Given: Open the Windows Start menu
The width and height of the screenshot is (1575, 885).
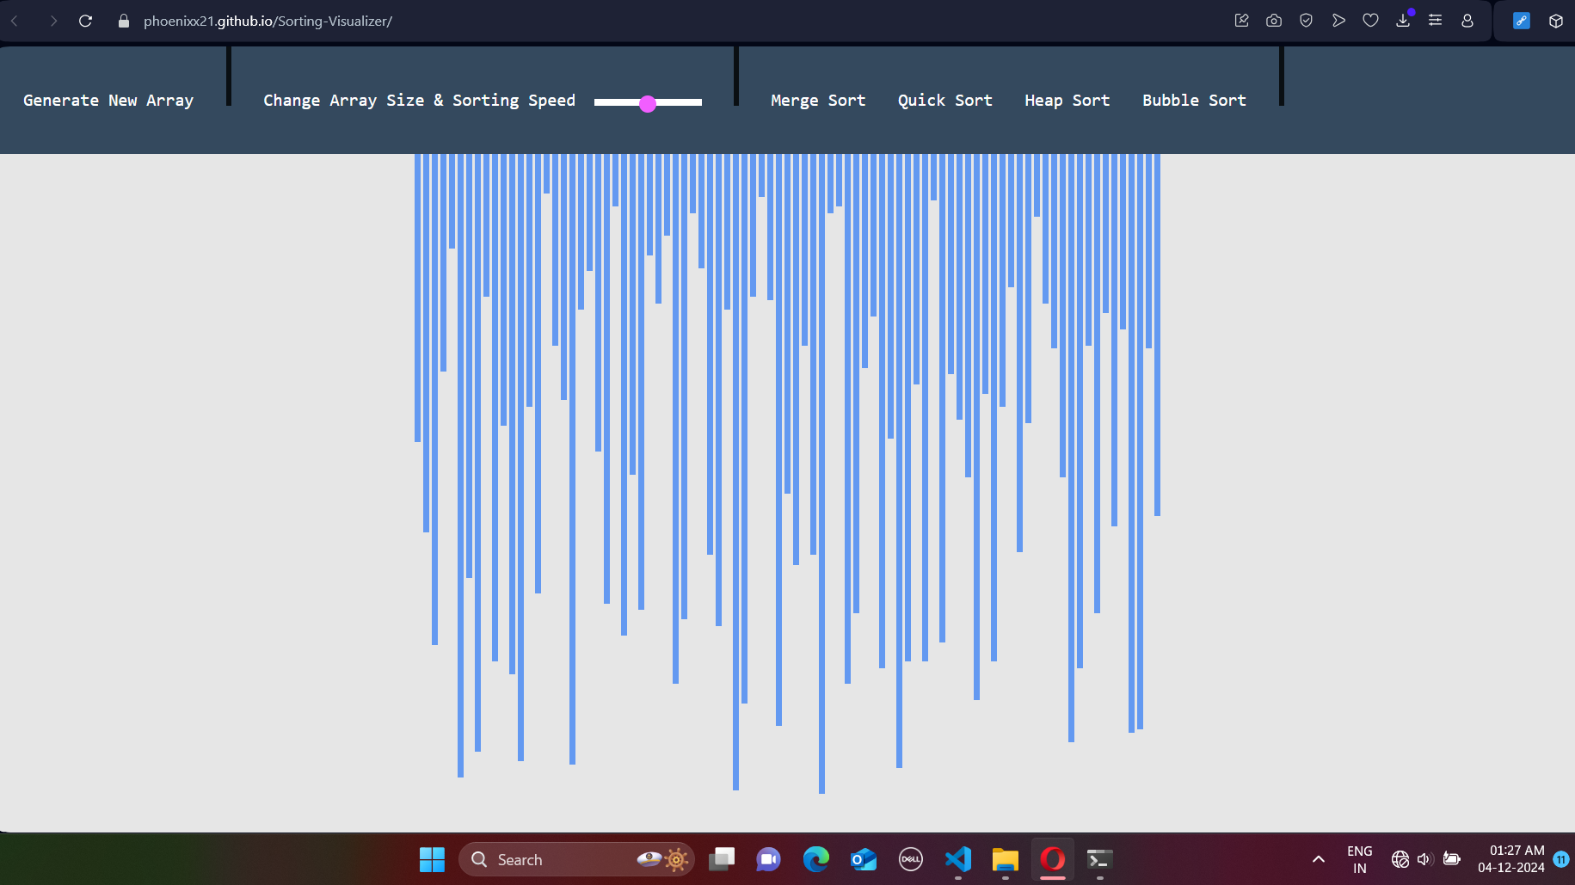Looking at the screenshot, I should [432, 859].
